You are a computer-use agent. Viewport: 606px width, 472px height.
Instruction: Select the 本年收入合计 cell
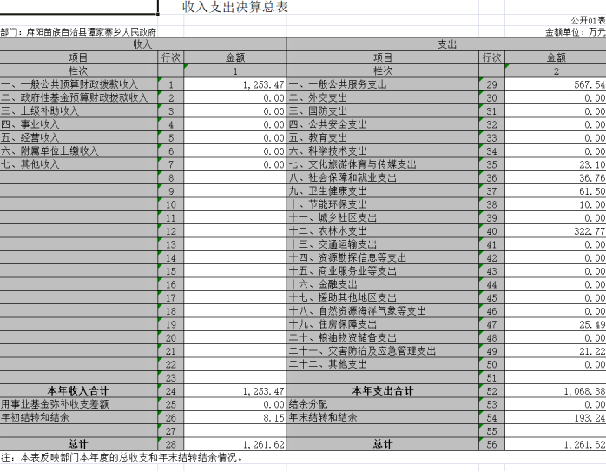pyautogui.click(x=78, y=390)
